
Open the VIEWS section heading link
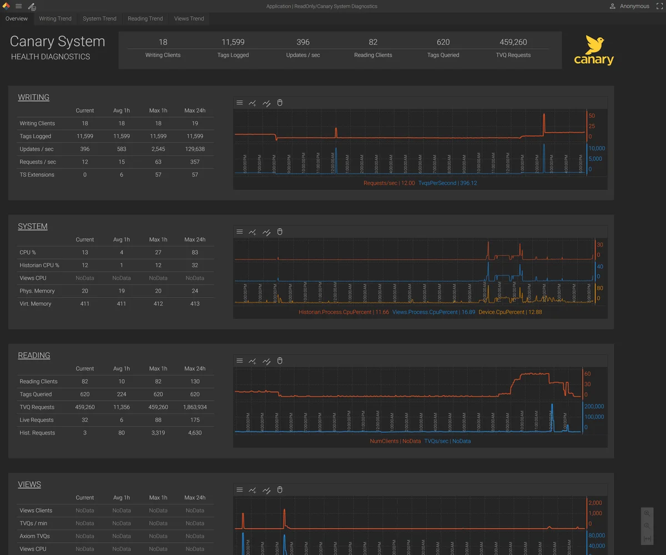[x=29, y=485]
